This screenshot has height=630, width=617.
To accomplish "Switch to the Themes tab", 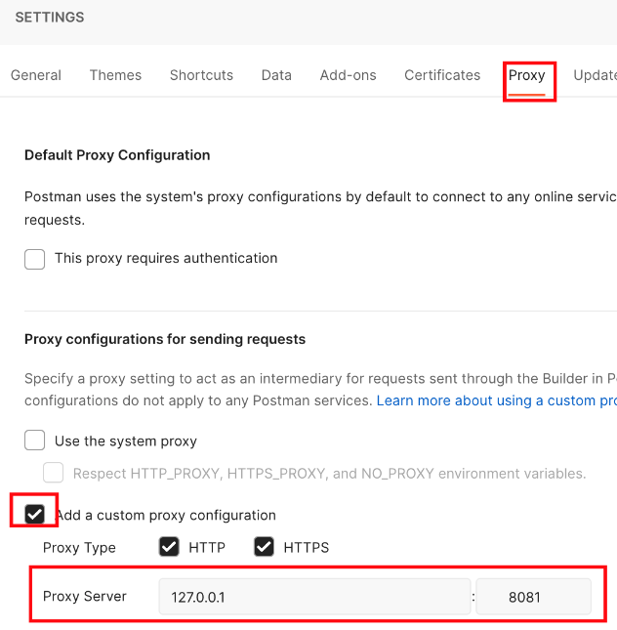I will pos(115,75).
